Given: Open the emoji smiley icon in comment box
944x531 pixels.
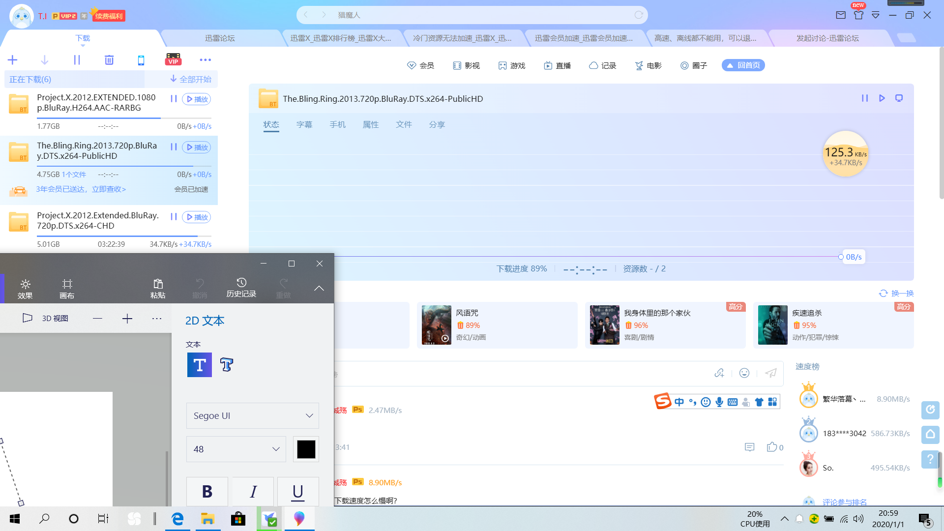Looking at the screenshot, I should pos(744,373).
